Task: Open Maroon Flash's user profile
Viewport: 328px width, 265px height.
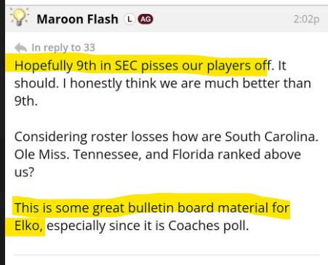Action: click(77, 19)
